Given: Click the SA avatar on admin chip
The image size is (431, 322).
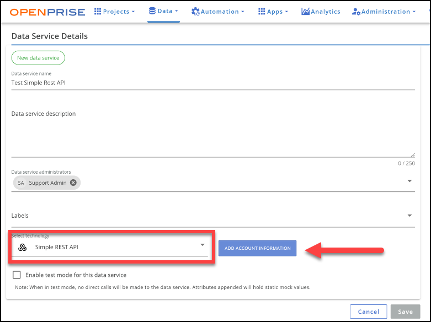Looking at the screenshot, I should [21, 183].
